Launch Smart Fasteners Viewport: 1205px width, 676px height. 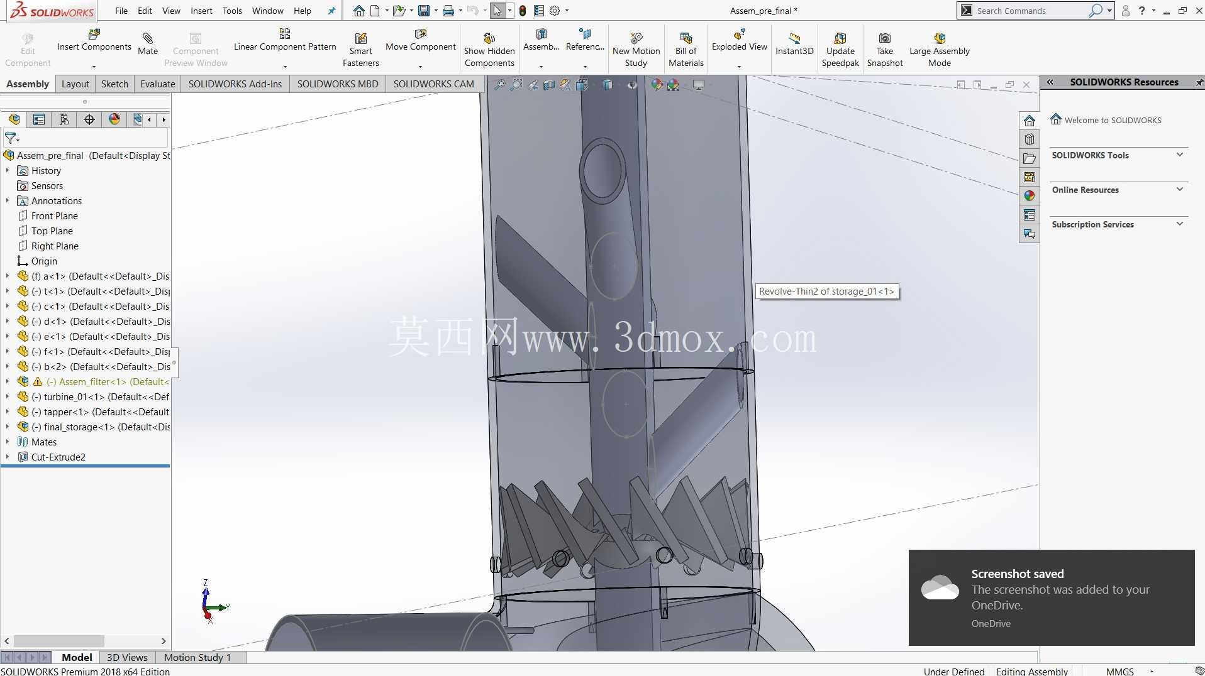[x=361, y=50]
